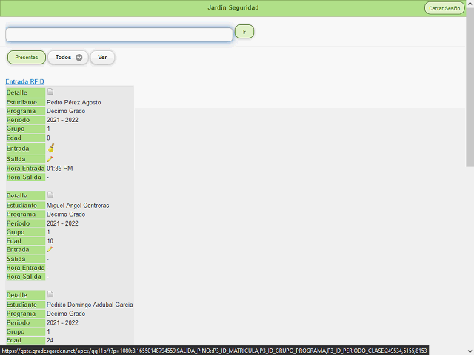This screenshot has width=474, height=355.
Task: Click Hora Entrada value 01:35 PM
Action: pos(60,169)
